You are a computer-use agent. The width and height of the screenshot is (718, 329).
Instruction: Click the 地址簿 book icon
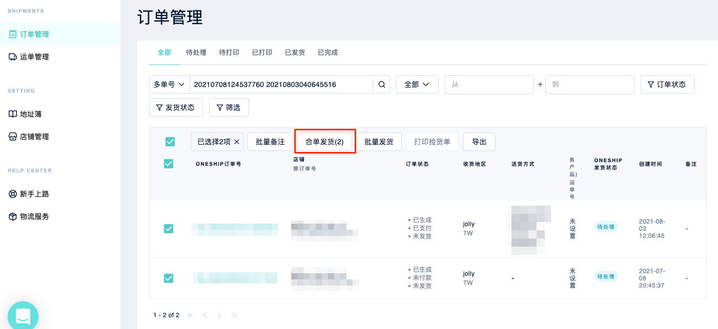13,114
